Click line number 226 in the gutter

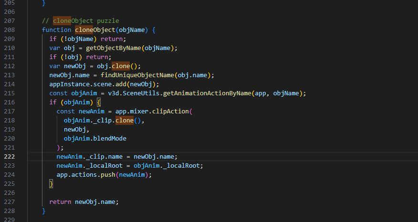click(10, 193)
